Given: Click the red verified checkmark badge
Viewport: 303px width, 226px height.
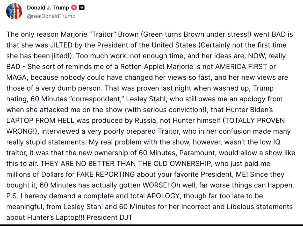Looking at the screenshot, I should point(74,8).
